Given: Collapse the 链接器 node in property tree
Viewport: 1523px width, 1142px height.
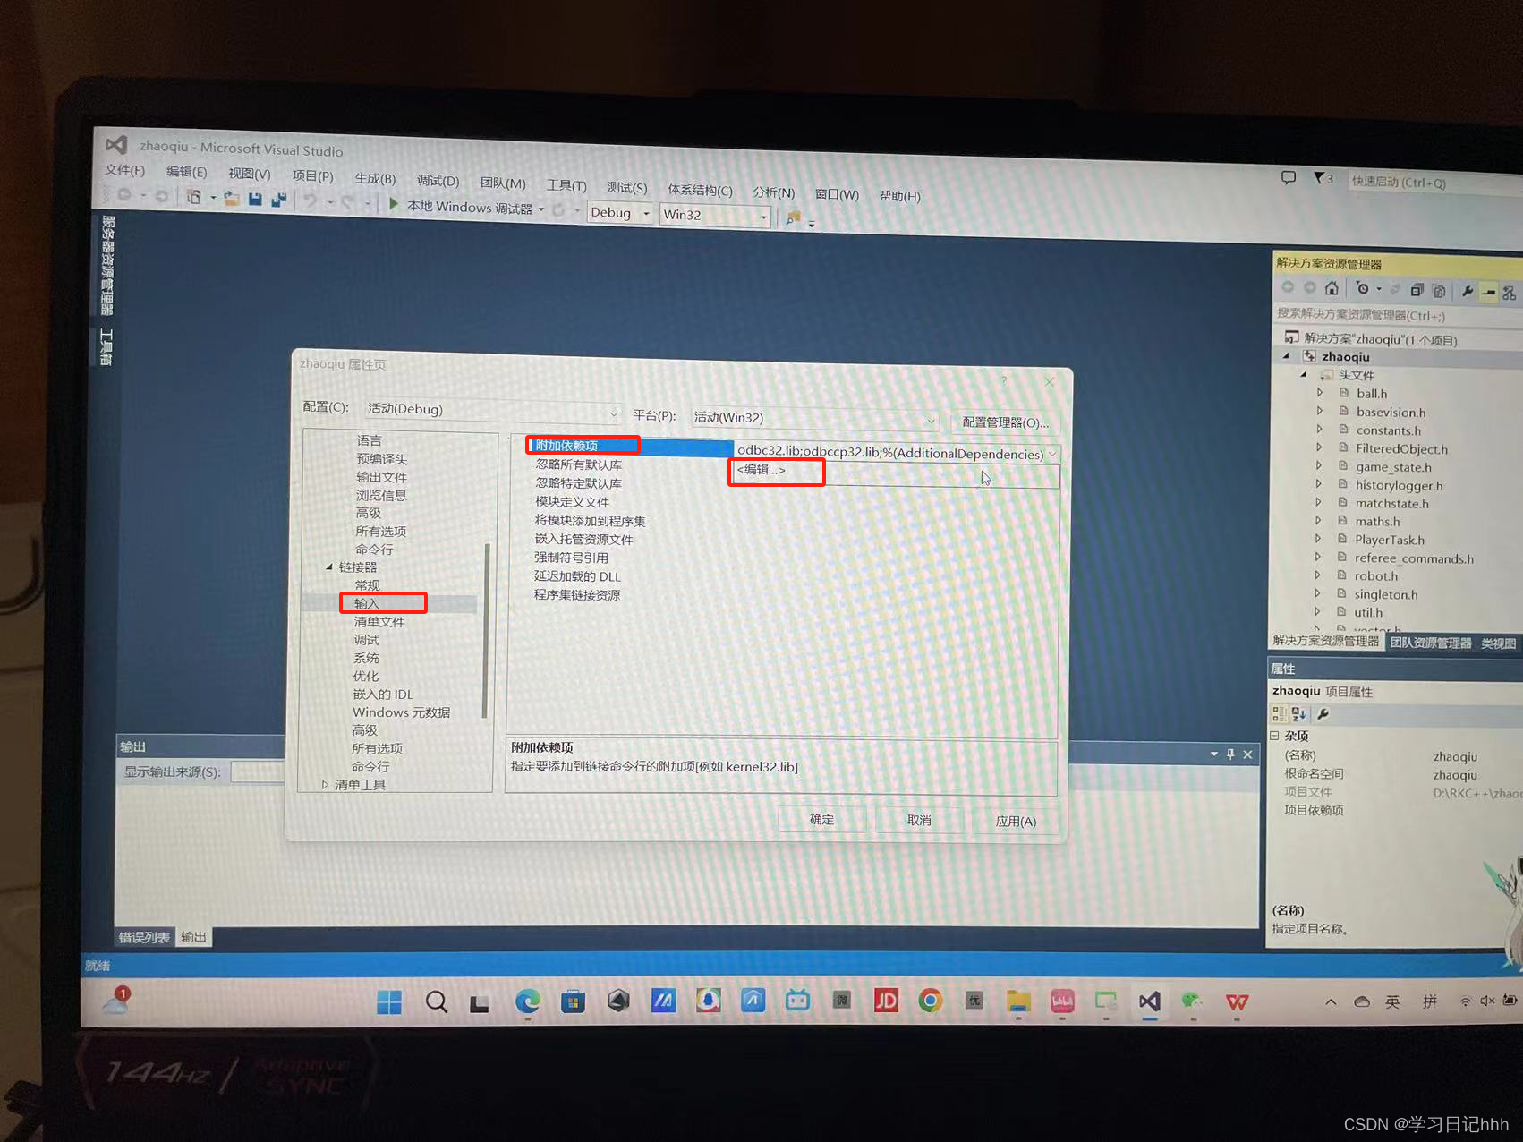Looking at the screenshot, I should tap(329, 567).
